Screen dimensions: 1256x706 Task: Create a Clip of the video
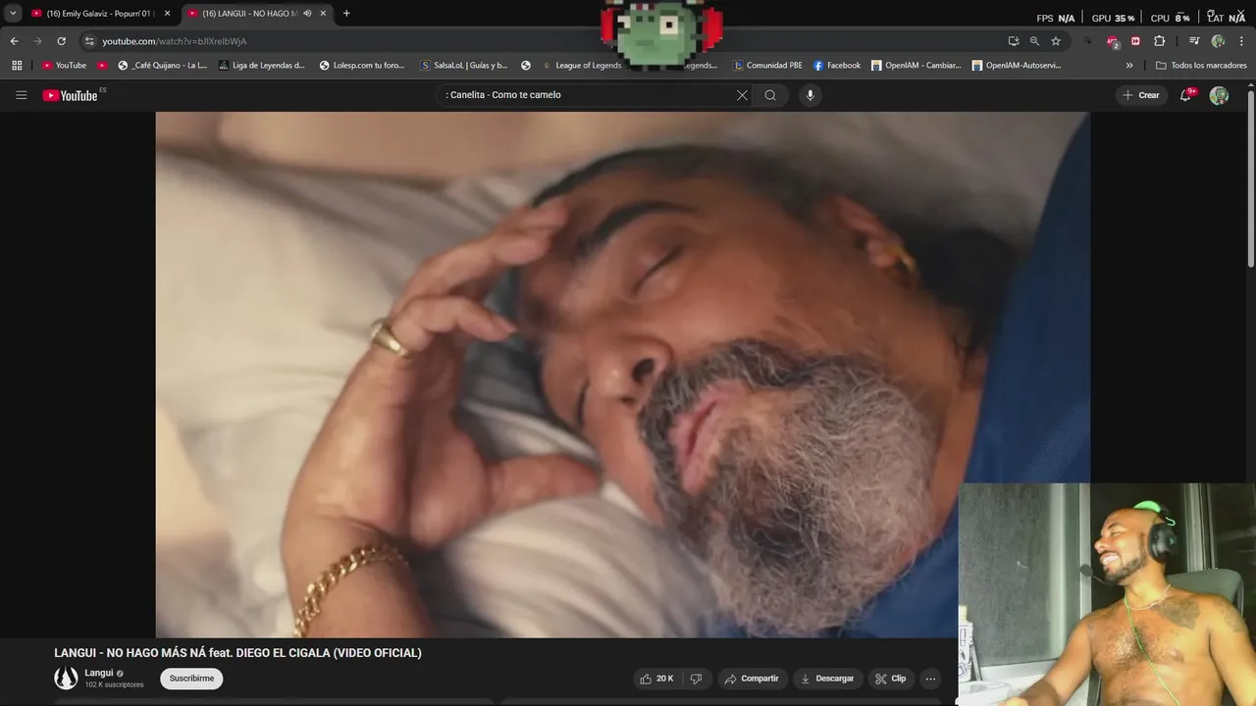point(891,679)
